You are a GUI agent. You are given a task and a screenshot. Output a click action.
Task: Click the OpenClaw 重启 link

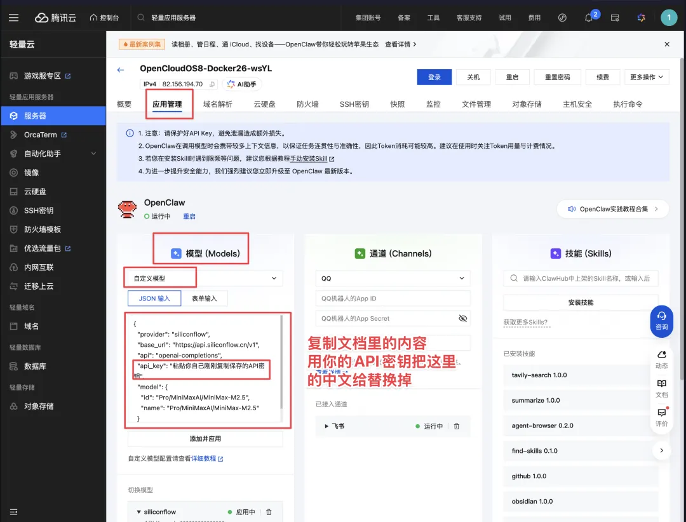(189, 216)
